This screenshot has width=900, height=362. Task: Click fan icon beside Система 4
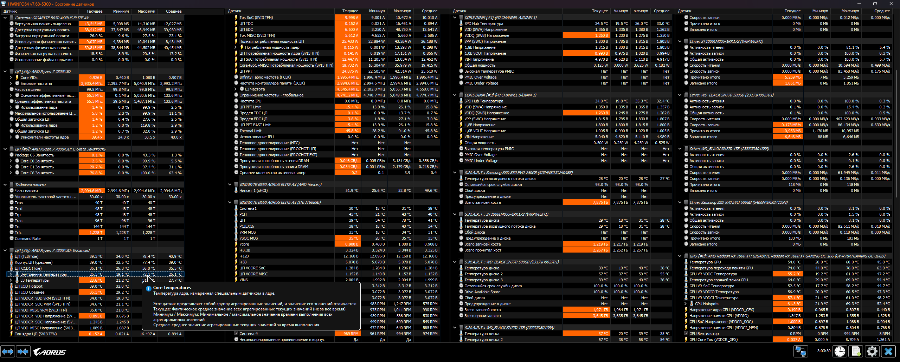(236, 334)
